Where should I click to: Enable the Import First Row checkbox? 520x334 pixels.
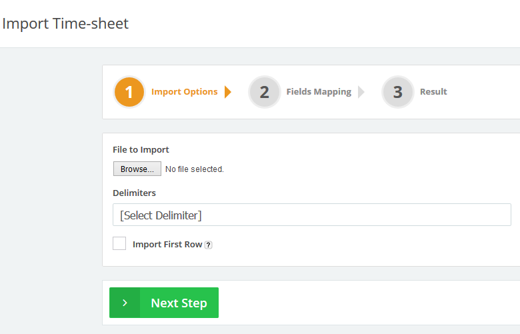pyautogui.click(x=119, y=244)
